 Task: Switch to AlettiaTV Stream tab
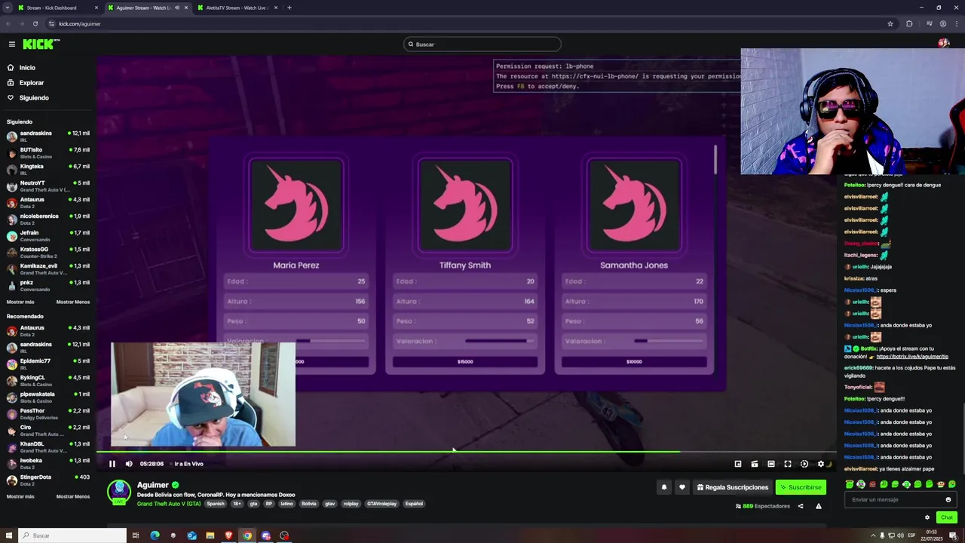237,8
